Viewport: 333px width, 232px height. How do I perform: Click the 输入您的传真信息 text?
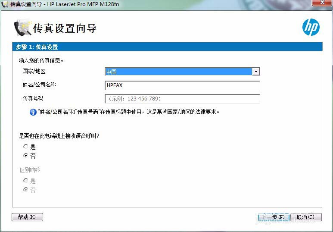pyautogui.click(x=41, y=60)
